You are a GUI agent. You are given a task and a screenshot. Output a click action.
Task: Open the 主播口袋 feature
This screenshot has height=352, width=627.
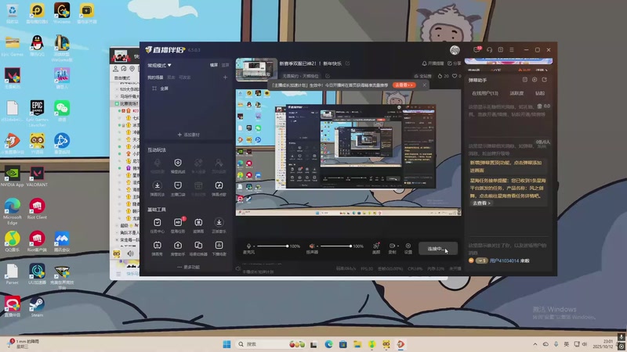click(178, 189)
